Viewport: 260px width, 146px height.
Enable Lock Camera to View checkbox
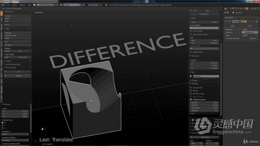pos(191,34)
